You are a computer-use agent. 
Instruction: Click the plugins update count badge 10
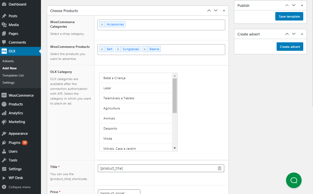click(x=25, y=143)
